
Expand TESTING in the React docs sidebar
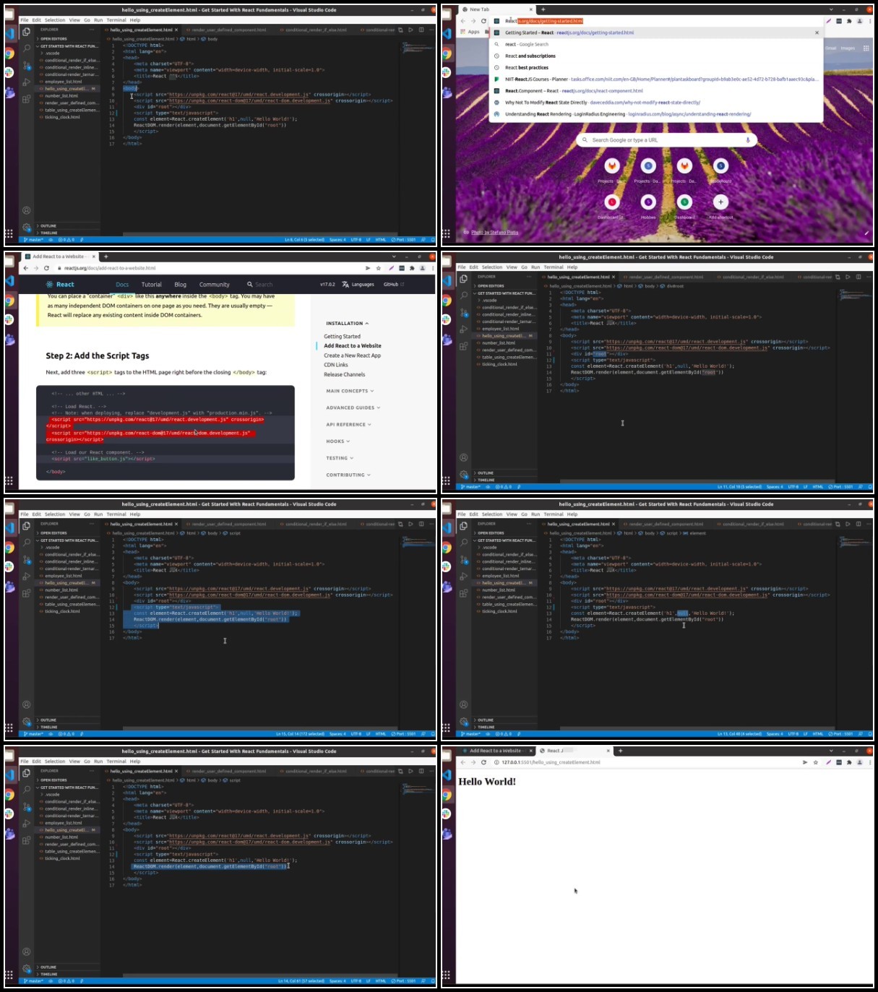(x=340, y=458)
